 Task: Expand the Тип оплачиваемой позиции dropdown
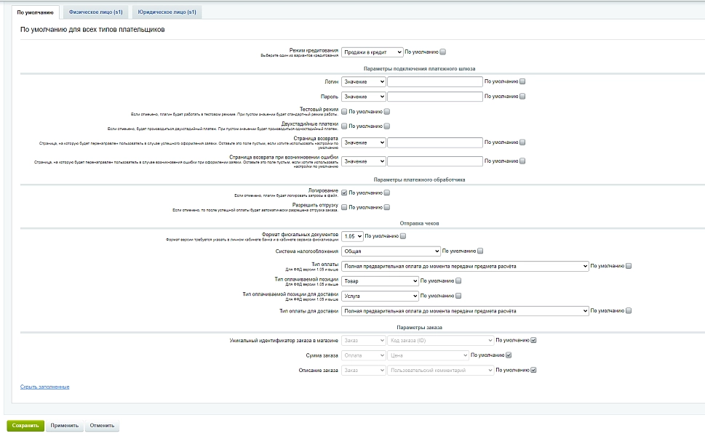point(380,281)
